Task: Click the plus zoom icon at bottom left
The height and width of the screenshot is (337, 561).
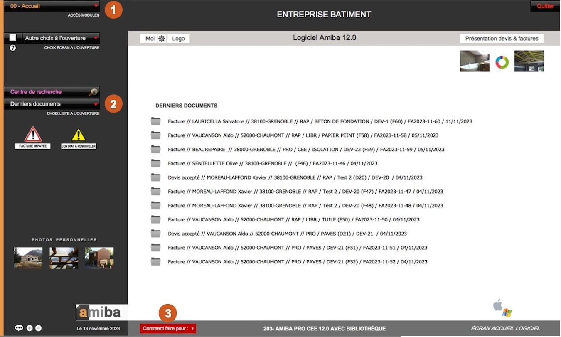Action: pos(30,328)
